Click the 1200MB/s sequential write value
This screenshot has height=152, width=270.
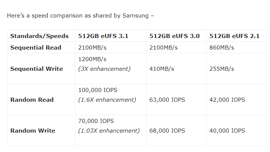click(x=92, y=59)
